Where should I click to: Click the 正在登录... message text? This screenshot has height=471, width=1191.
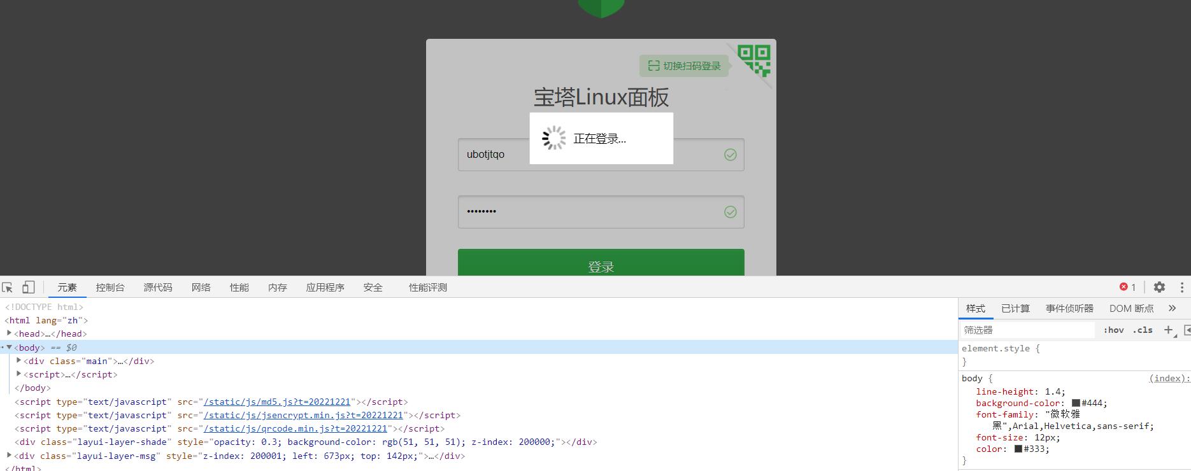tap(599, 139)
